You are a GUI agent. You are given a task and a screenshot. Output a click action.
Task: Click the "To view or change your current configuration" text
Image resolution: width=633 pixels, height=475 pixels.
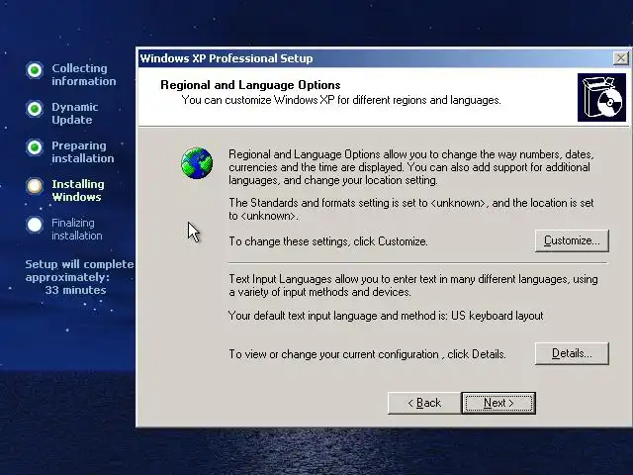(x=367, y=354)
